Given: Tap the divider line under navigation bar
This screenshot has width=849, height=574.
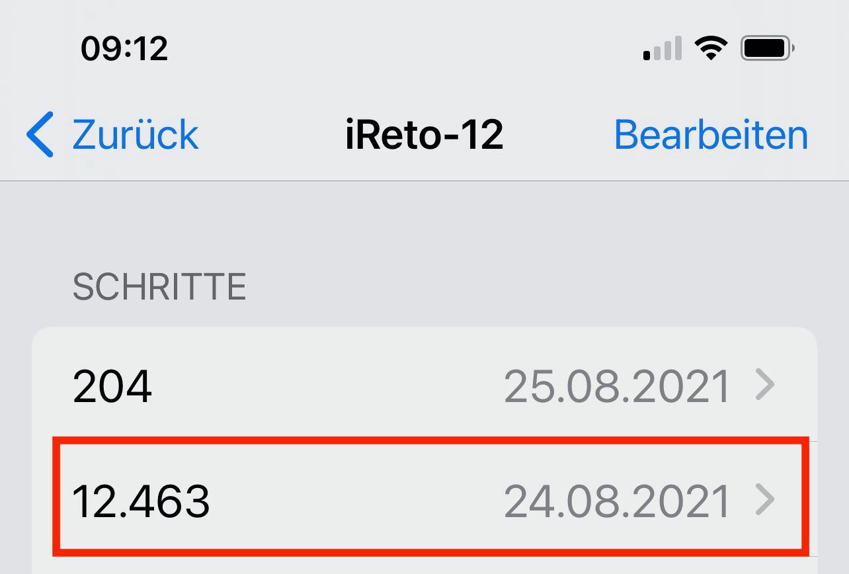Looking at the screenshot, I should point(425,181).
